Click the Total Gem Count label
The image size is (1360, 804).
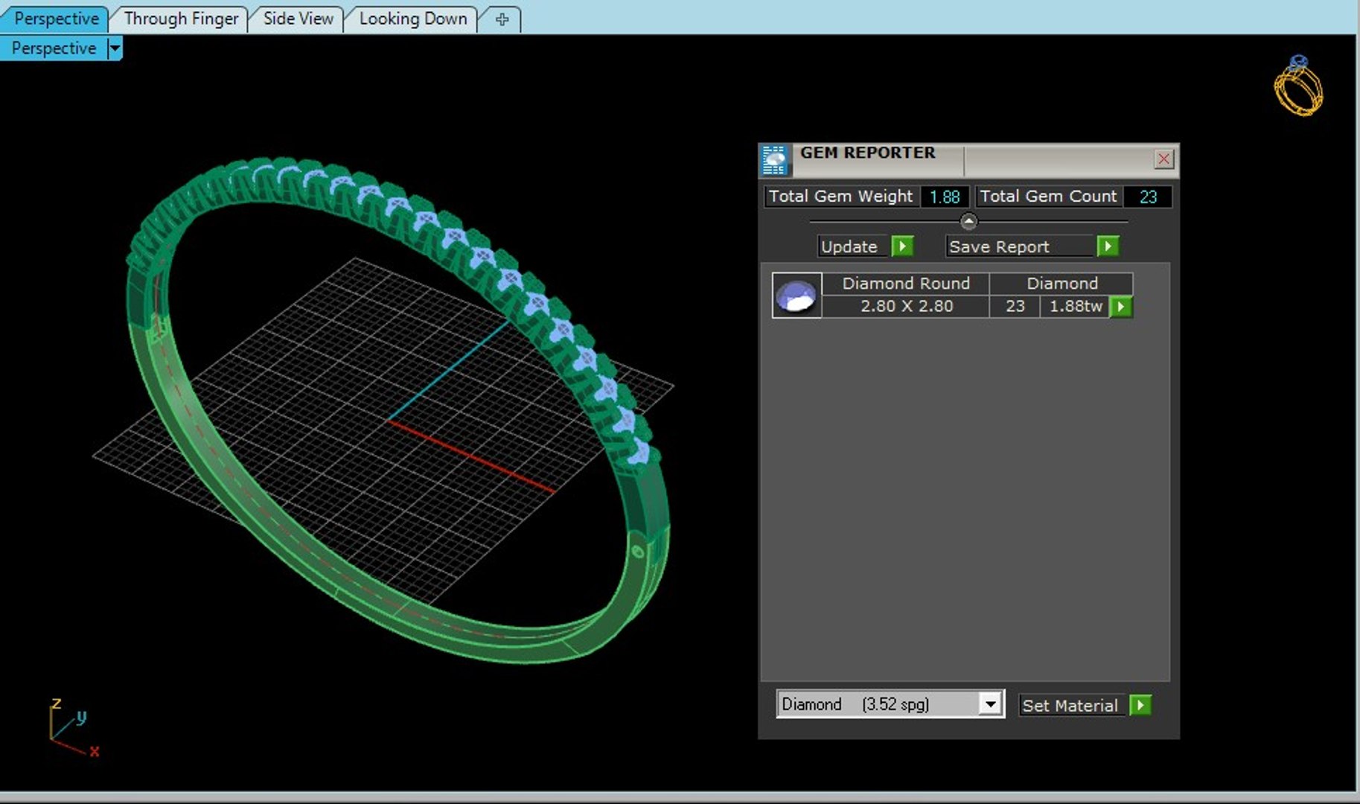point(1048,197)
